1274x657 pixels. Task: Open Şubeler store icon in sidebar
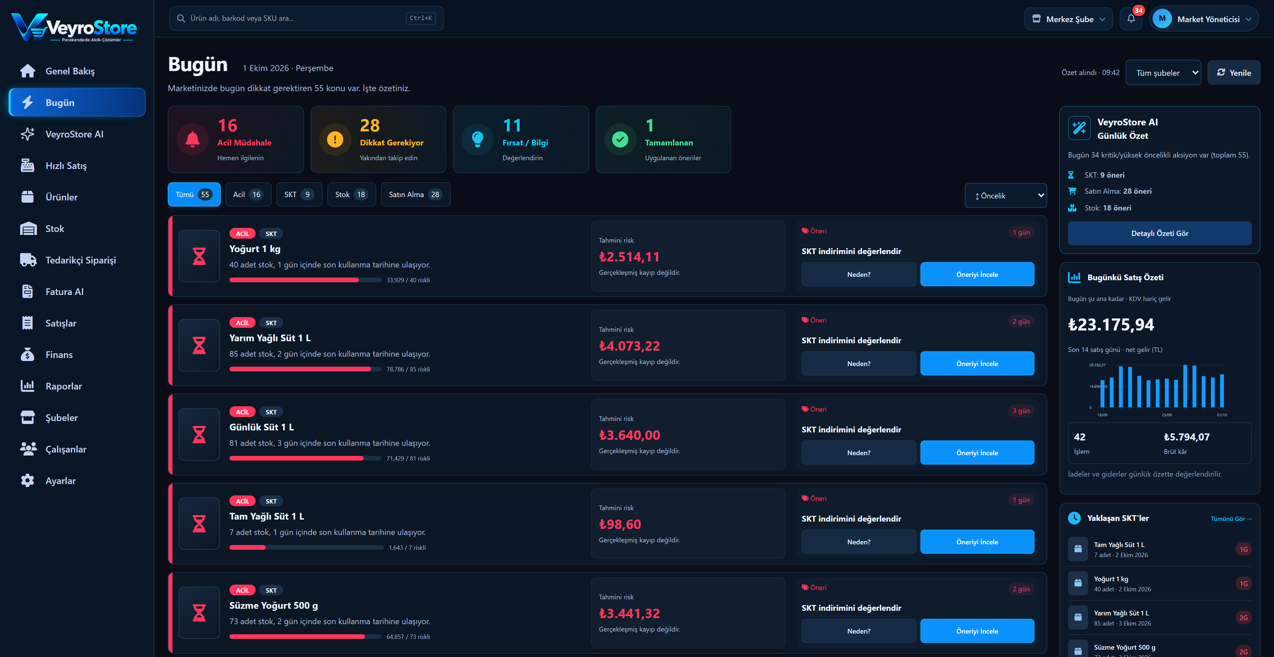coord(28,418)
